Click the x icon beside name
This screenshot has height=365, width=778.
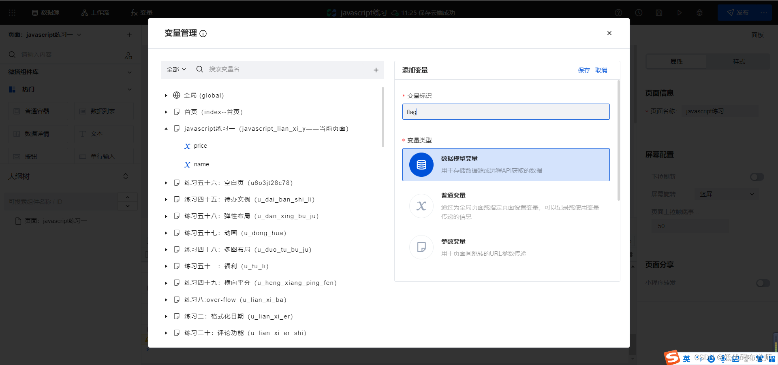187,165
